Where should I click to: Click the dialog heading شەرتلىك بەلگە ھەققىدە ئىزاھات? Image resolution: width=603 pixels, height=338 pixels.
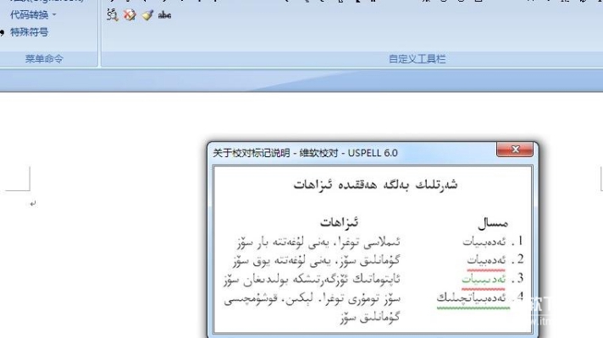[375, 184]
